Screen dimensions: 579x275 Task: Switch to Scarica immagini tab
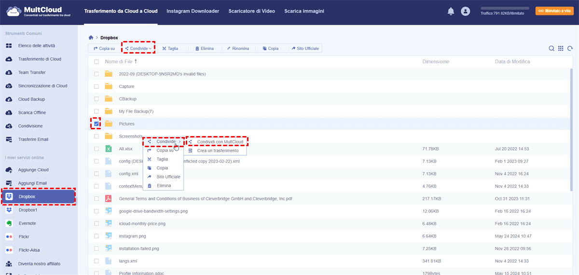(x=304, y=11)
